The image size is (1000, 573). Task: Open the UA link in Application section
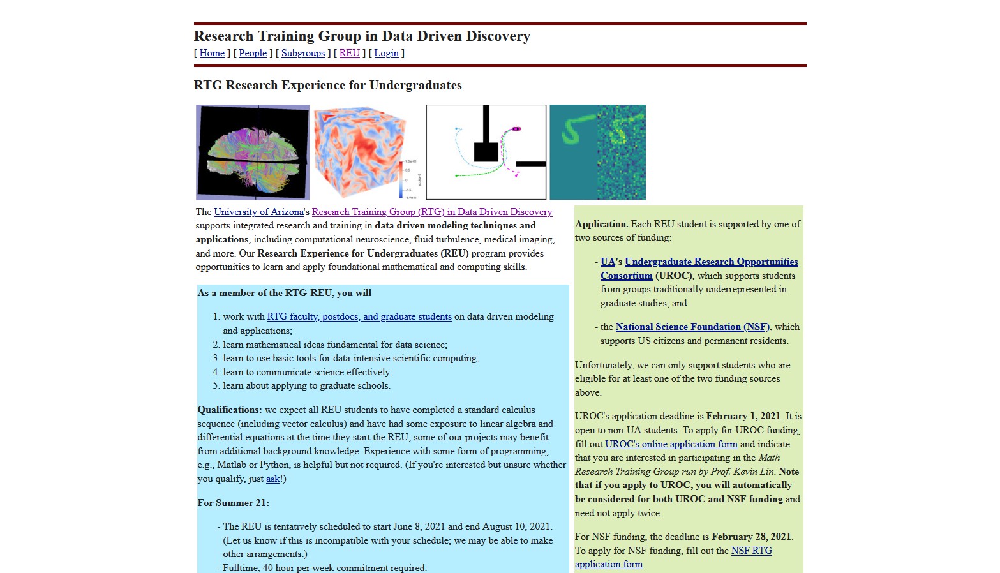coord(608,262)
